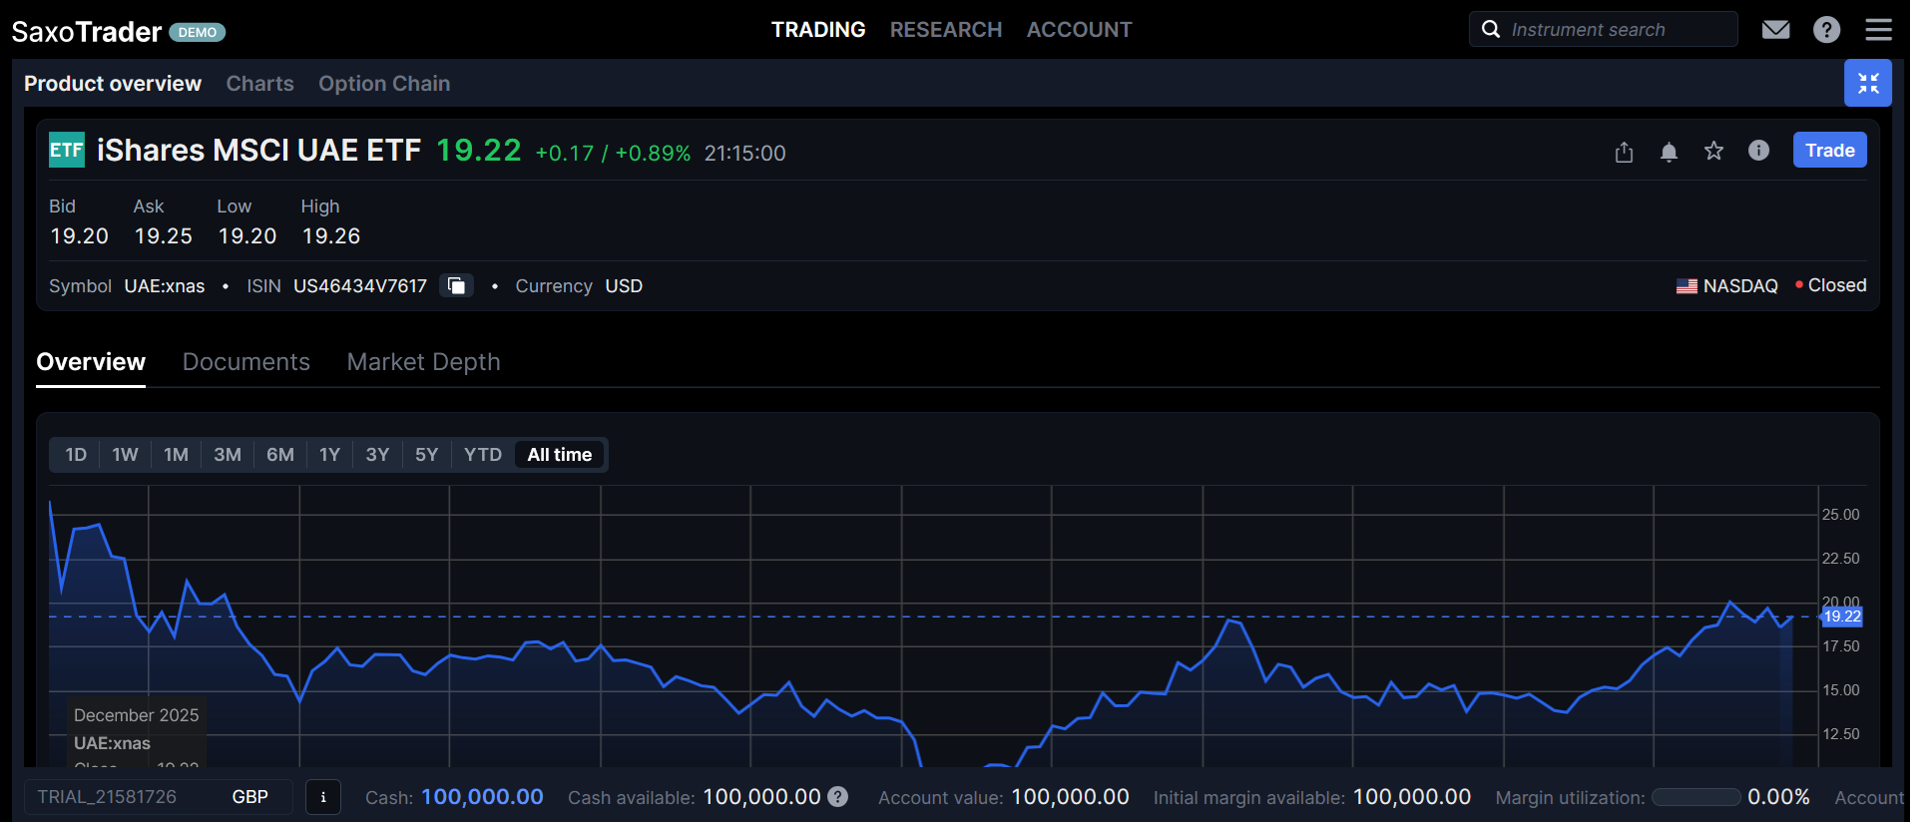Open the RESEARCH section

[946, 30]
